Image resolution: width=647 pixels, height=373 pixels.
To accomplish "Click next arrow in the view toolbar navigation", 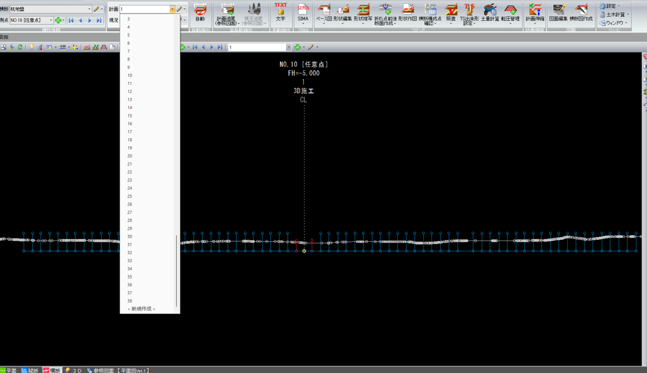I will point(212,47).
